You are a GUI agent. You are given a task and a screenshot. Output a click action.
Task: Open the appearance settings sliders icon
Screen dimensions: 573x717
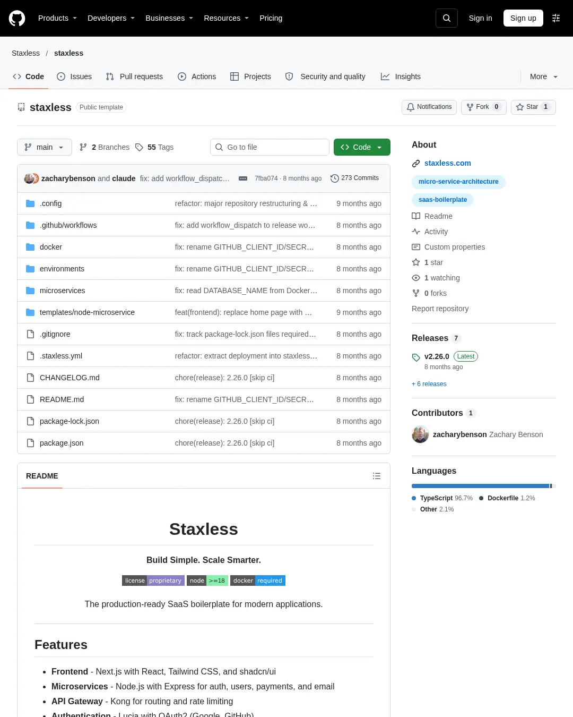click(556, 18)
